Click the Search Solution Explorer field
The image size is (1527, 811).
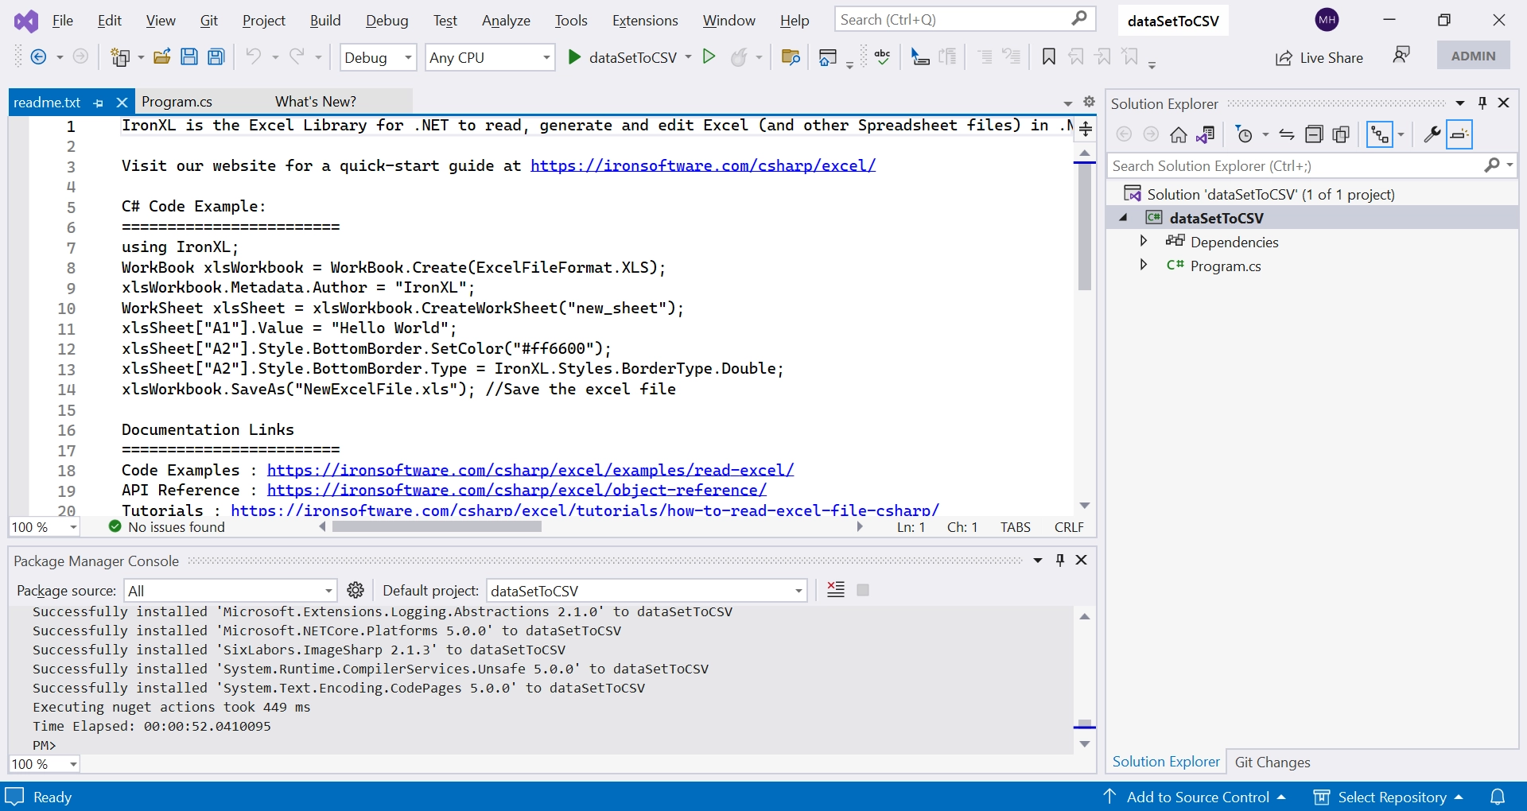1295,165
